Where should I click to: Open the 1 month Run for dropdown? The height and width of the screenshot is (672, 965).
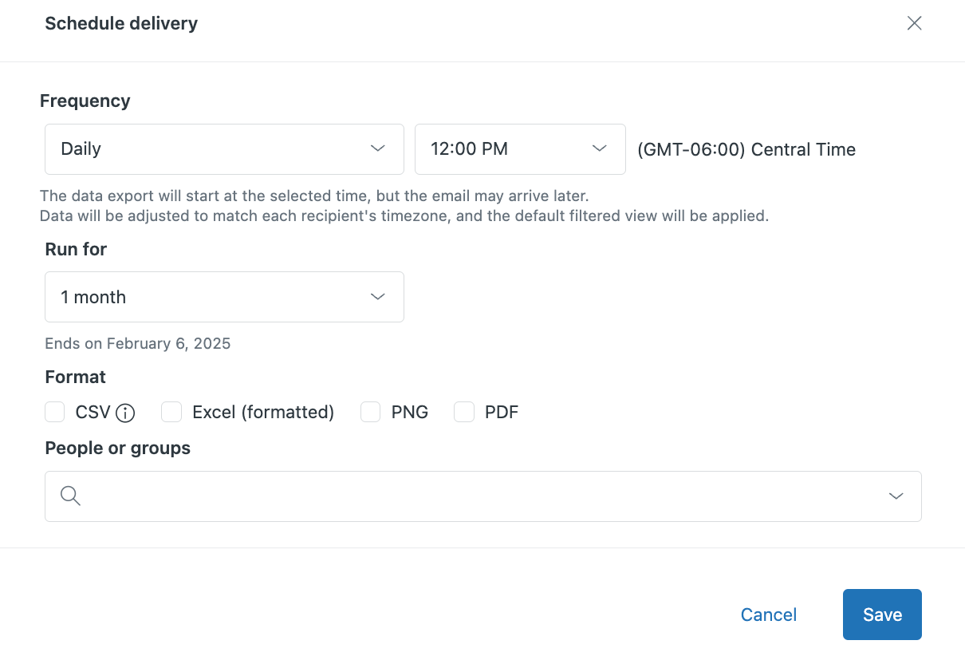[x=224, y=296]
